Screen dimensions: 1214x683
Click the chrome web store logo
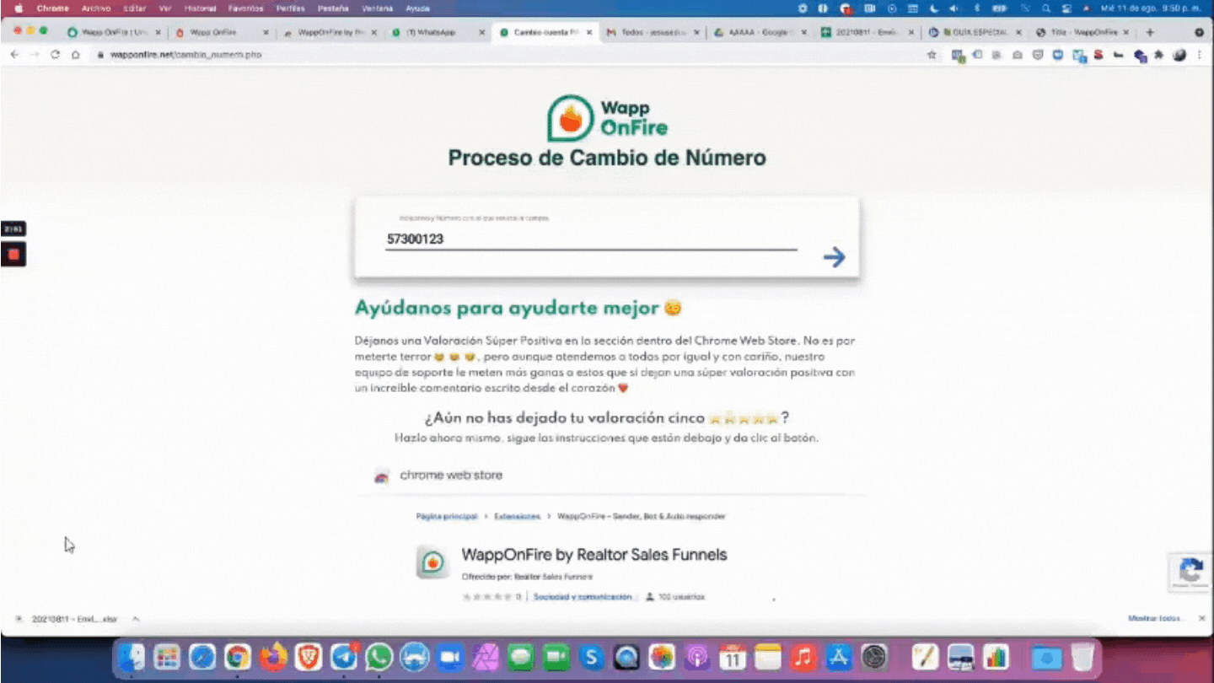[x=438, y=476]
